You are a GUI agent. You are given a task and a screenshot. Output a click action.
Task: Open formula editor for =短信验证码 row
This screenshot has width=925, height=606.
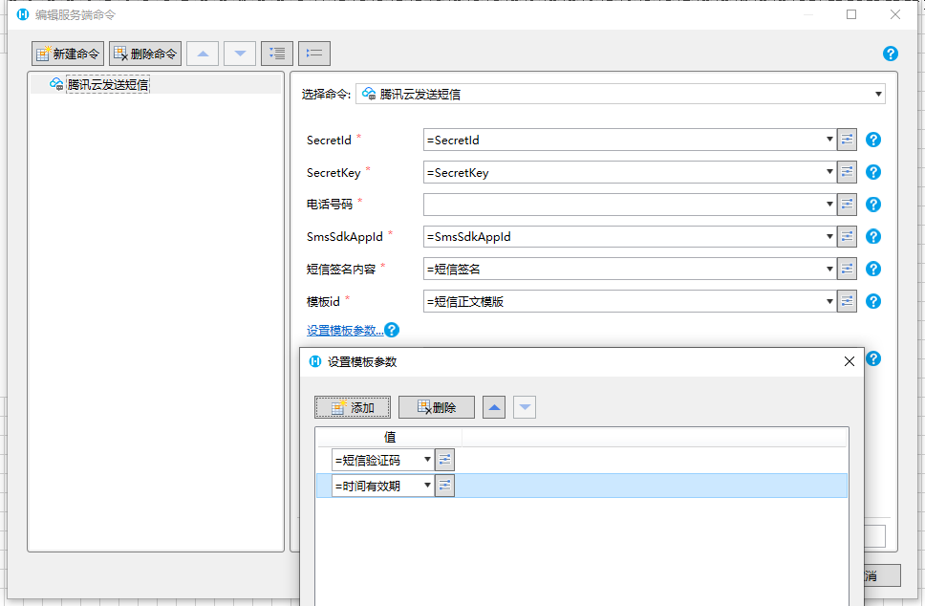tap(444, 460)
